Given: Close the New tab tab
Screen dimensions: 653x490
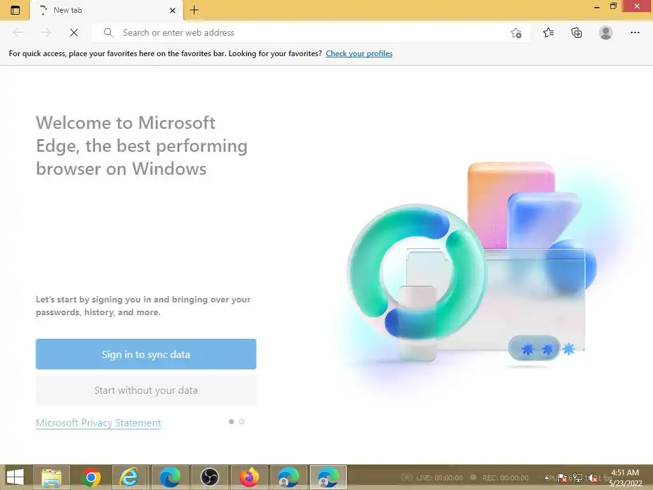Looking at the screenshot, I should (172, 10).
